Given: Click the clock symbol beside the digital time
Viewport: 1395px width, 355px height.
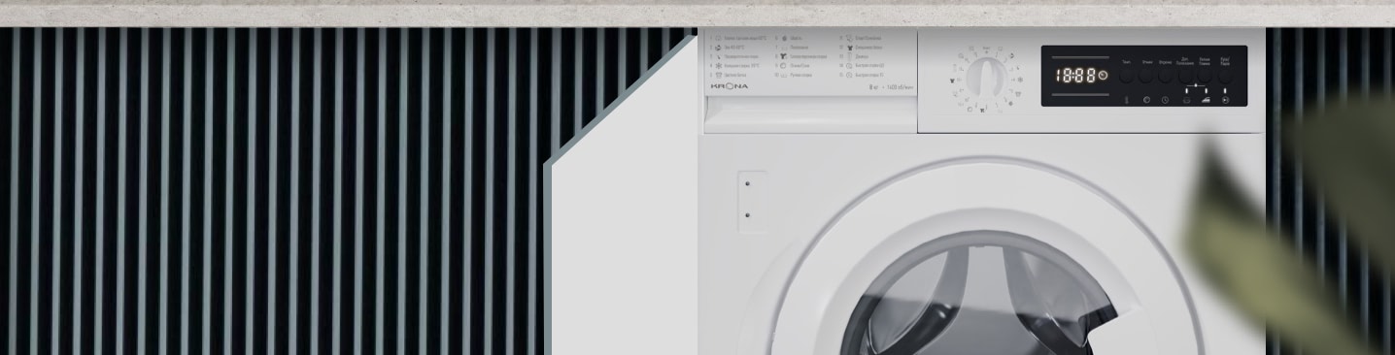Looking at the screenshot, I should [1103, 75].
